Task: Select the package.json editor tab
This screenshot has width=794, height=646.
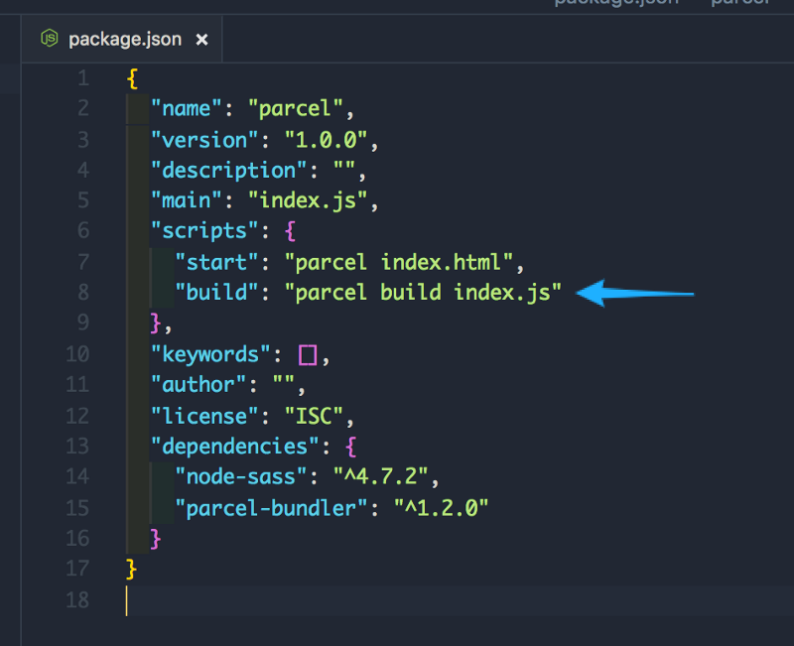Action: point(124,40)
